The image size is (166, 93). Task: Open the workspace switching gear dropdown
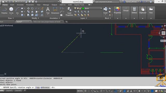point(140,91)
